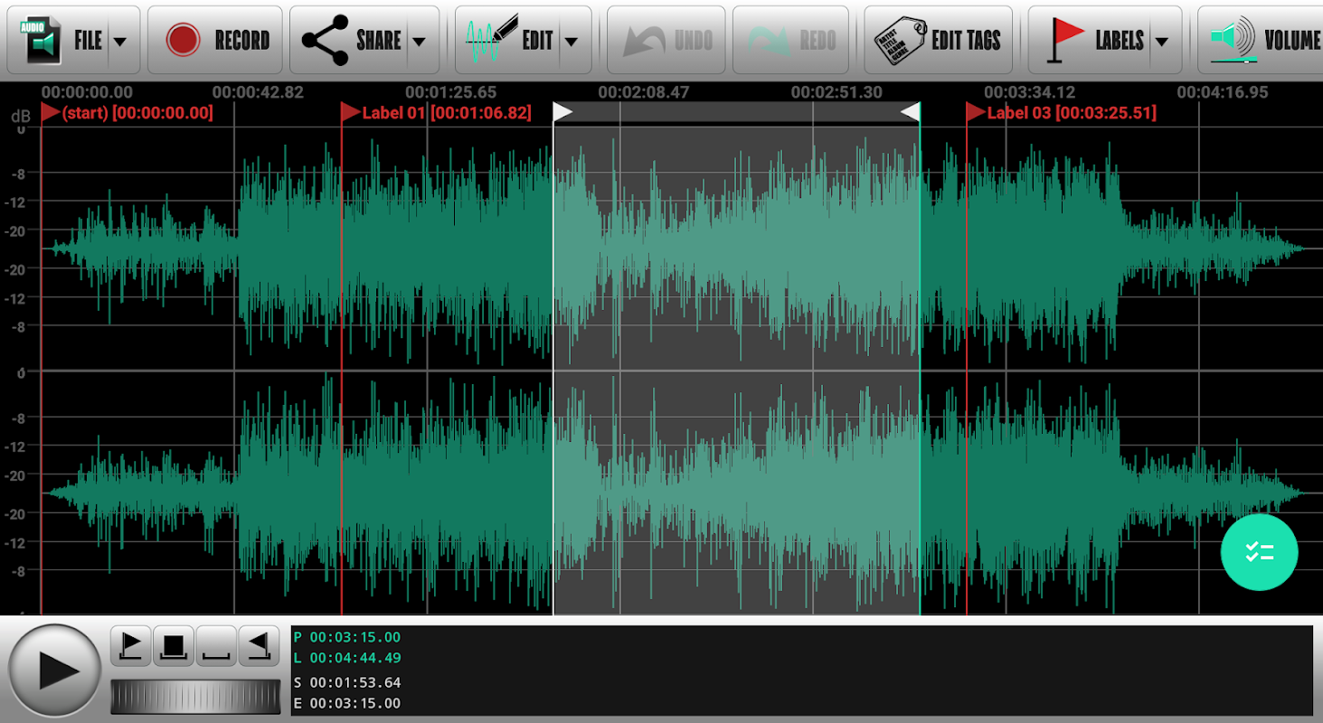Select the (start) label marker flag
The height and width of the screenshot is (723, 1323).
click(x=50, y=112)
